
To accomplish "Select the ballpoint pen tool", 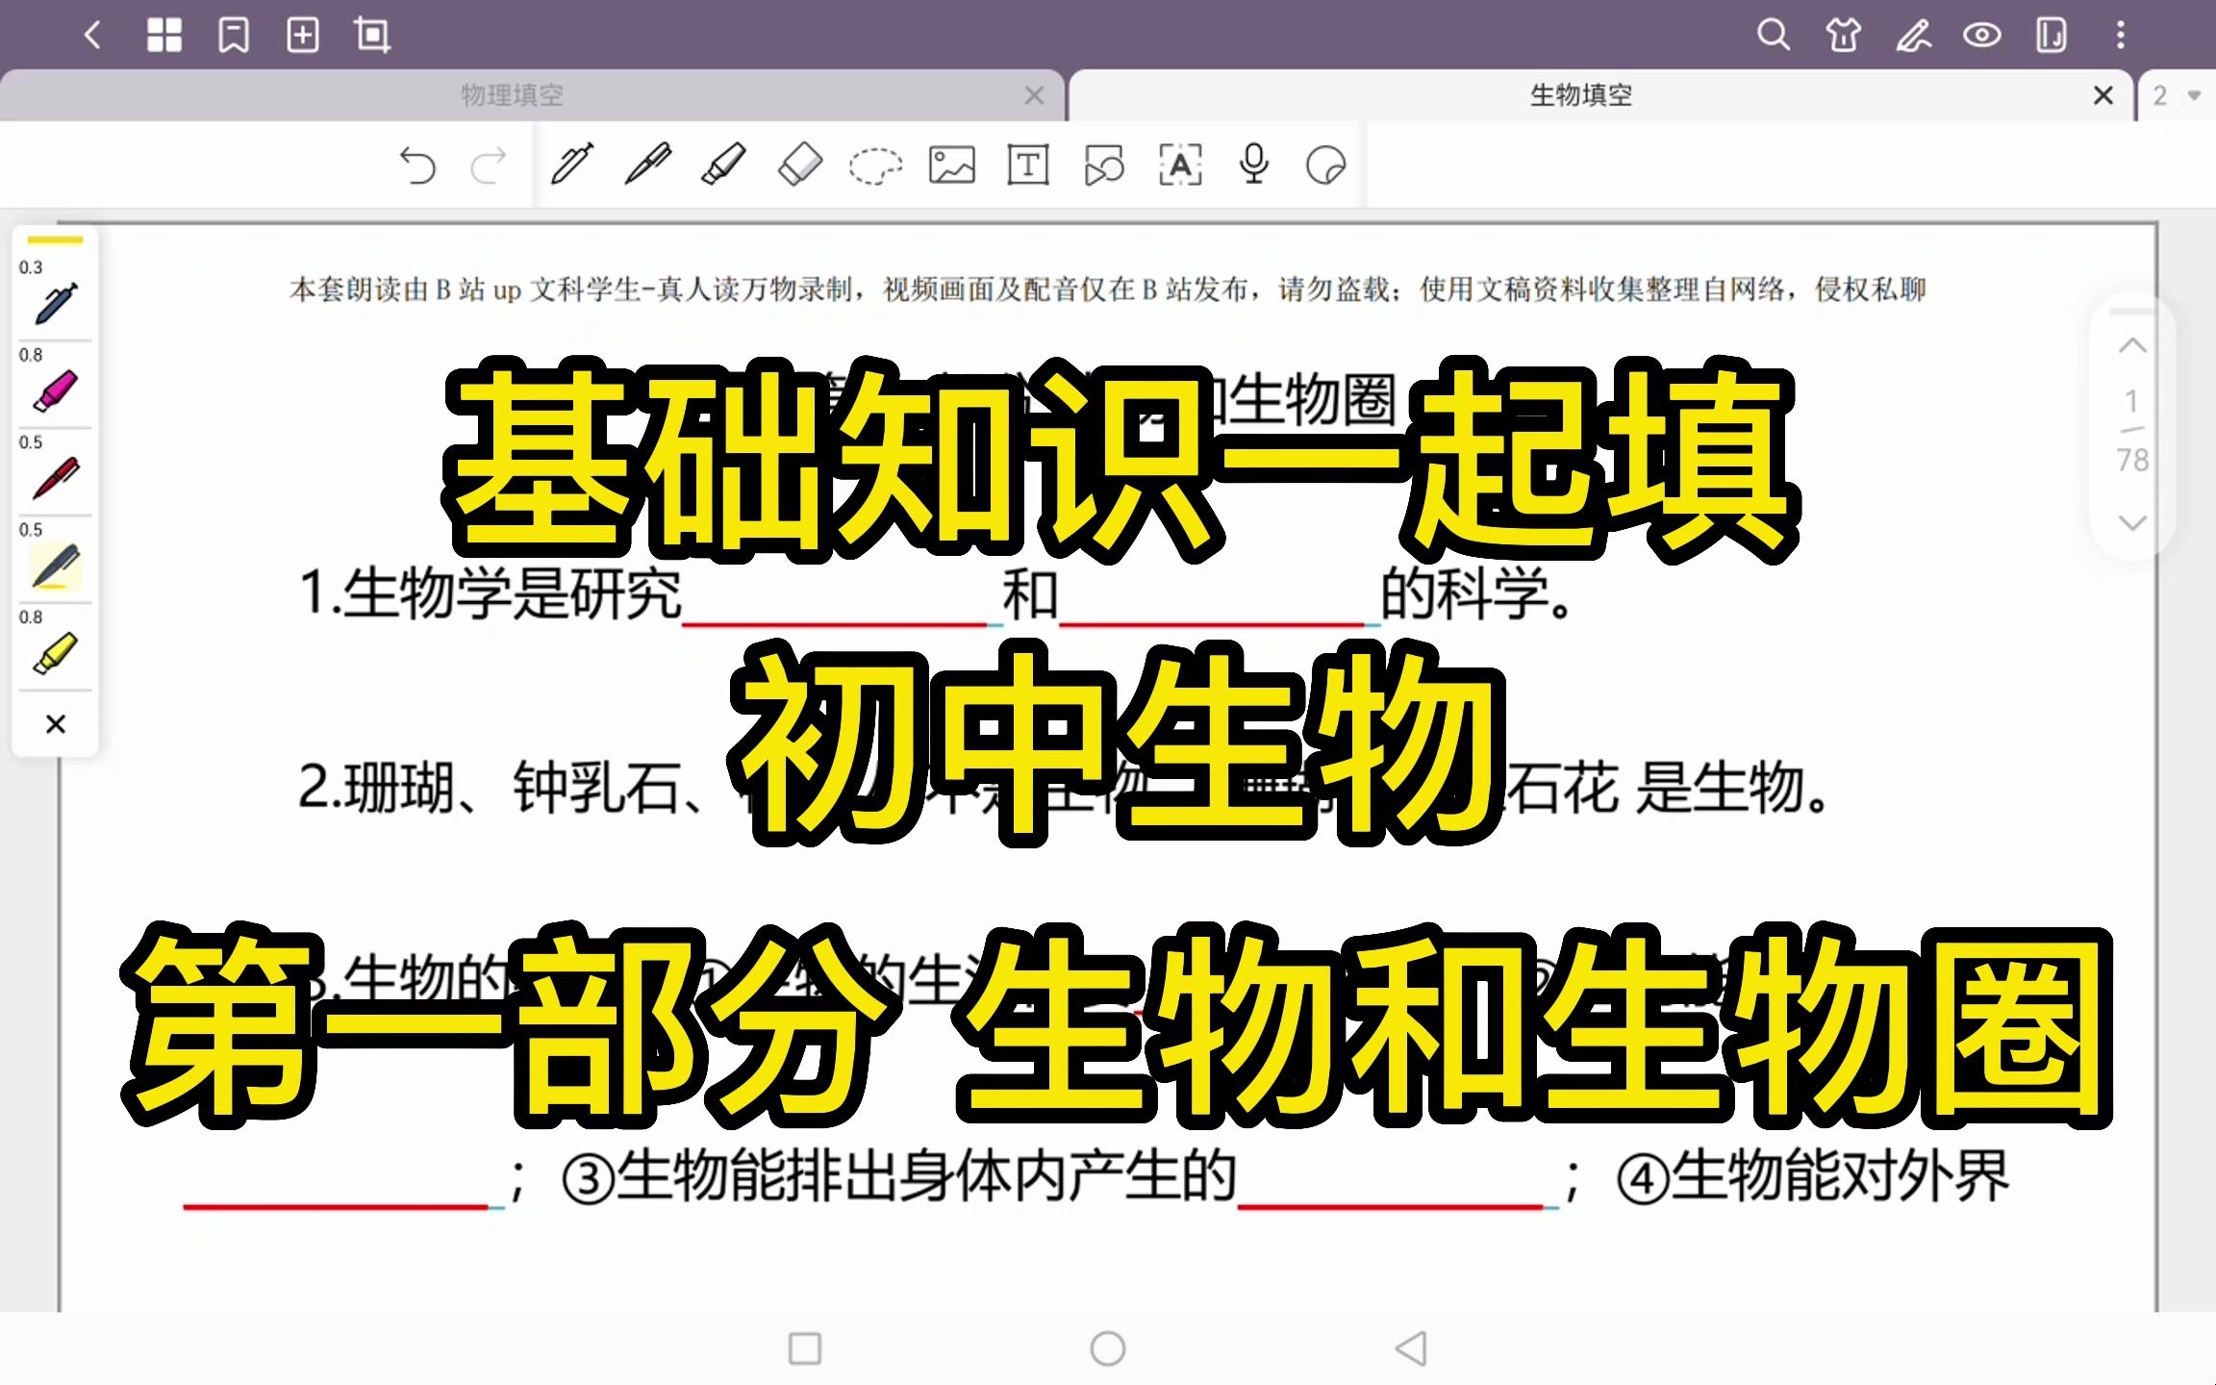I will point(648,164).
